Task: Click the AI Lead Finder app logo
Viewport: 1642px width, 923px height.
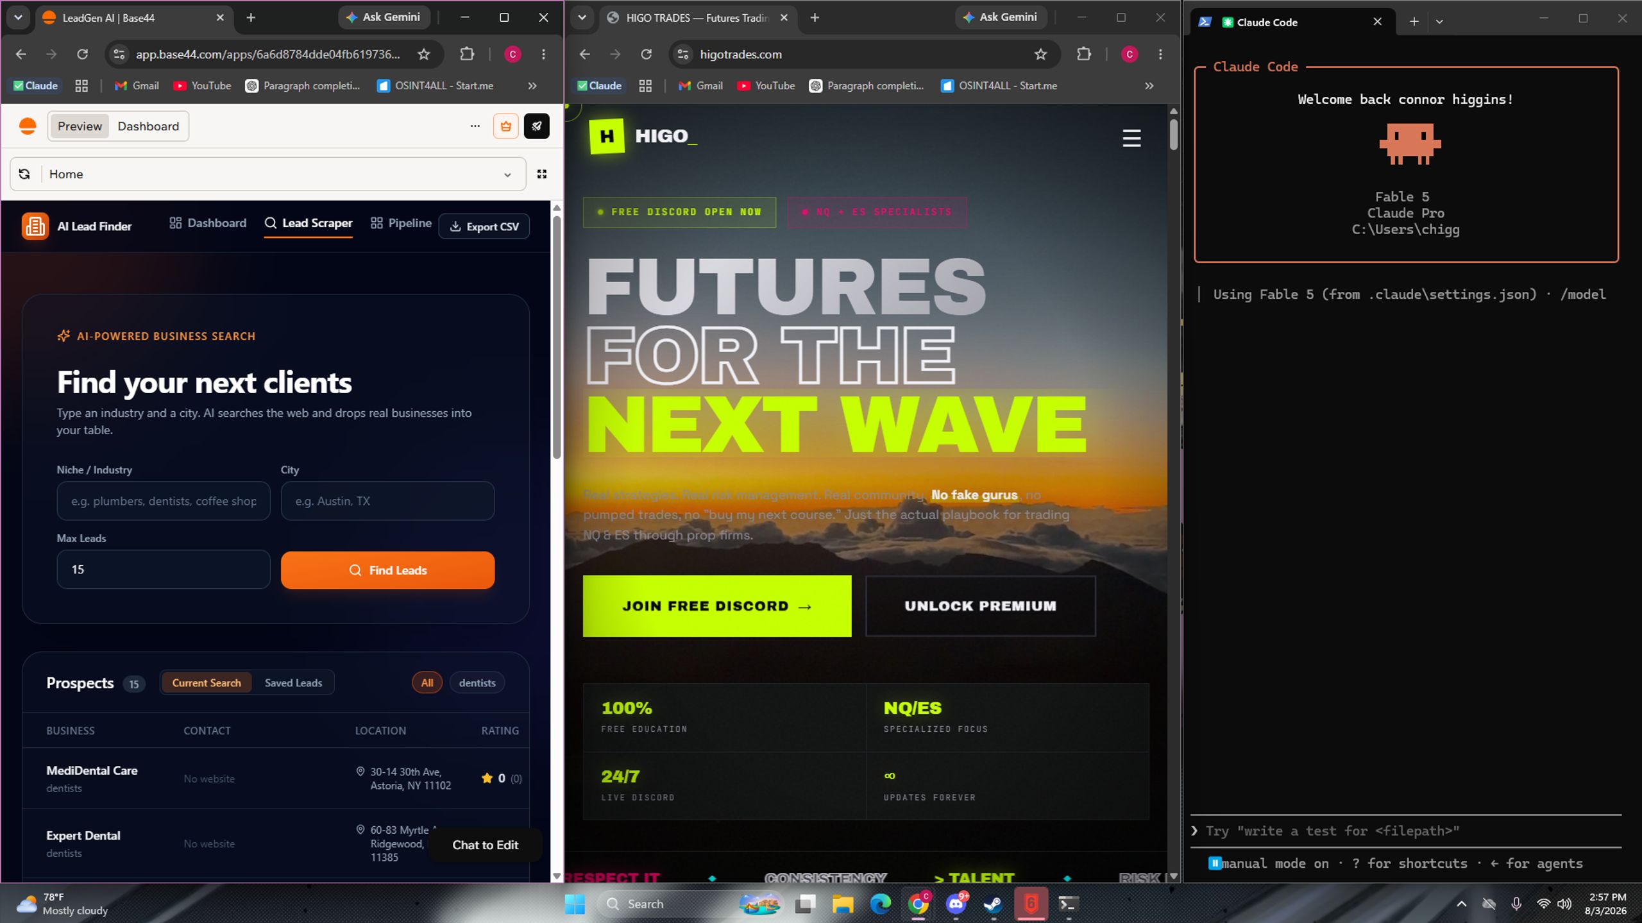Action: (35, 226)
